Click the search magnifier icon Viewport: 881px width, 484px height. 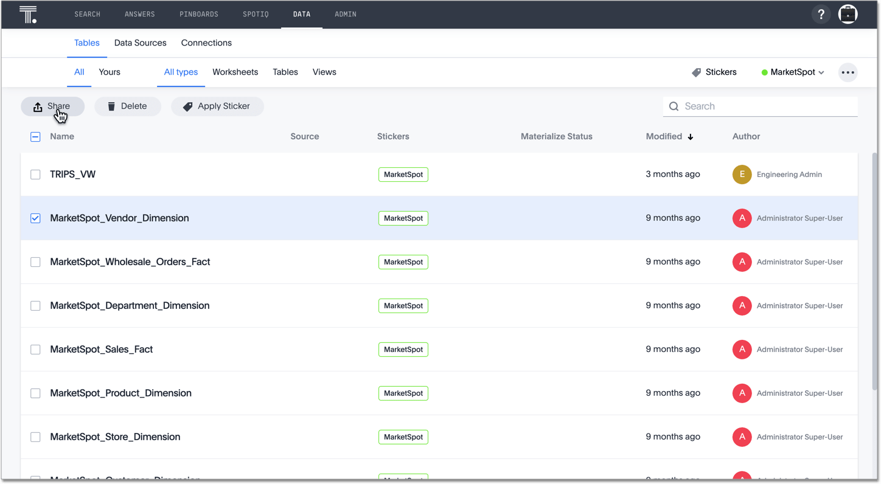click(674, 106)
